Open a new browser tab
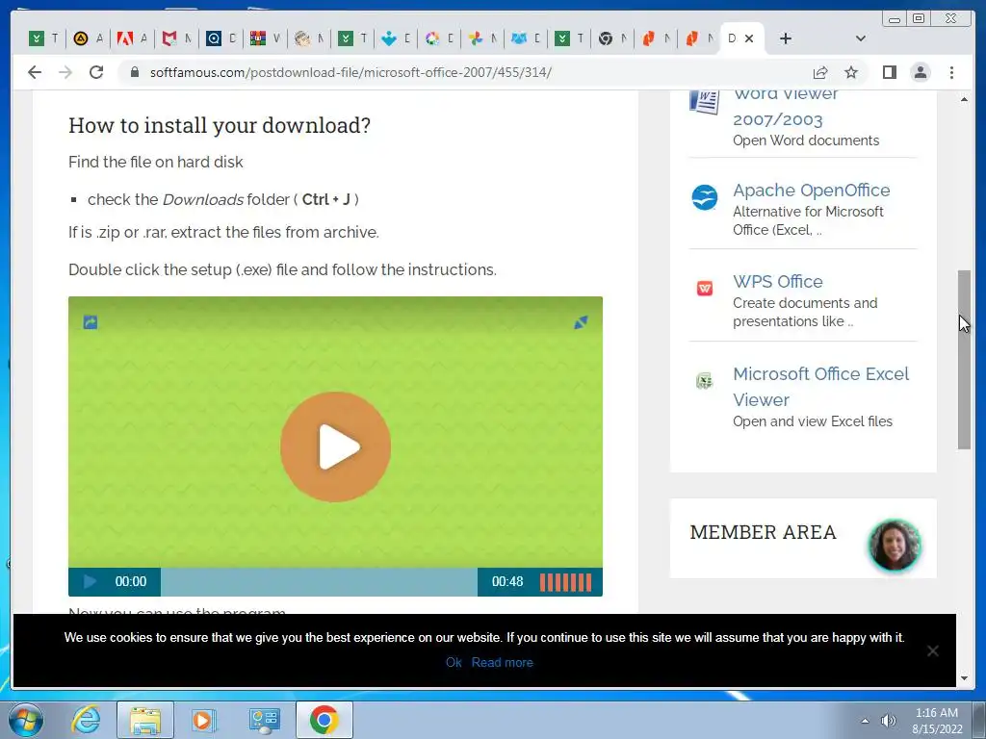Screen dimensions: 986x739 [786, 38]
